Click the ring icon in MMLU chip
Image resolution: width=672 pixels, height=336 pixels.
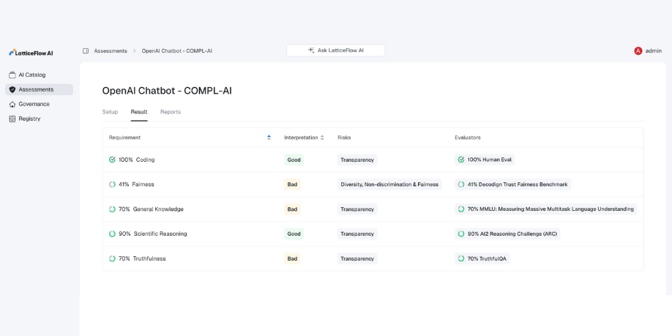pos(461,209)
